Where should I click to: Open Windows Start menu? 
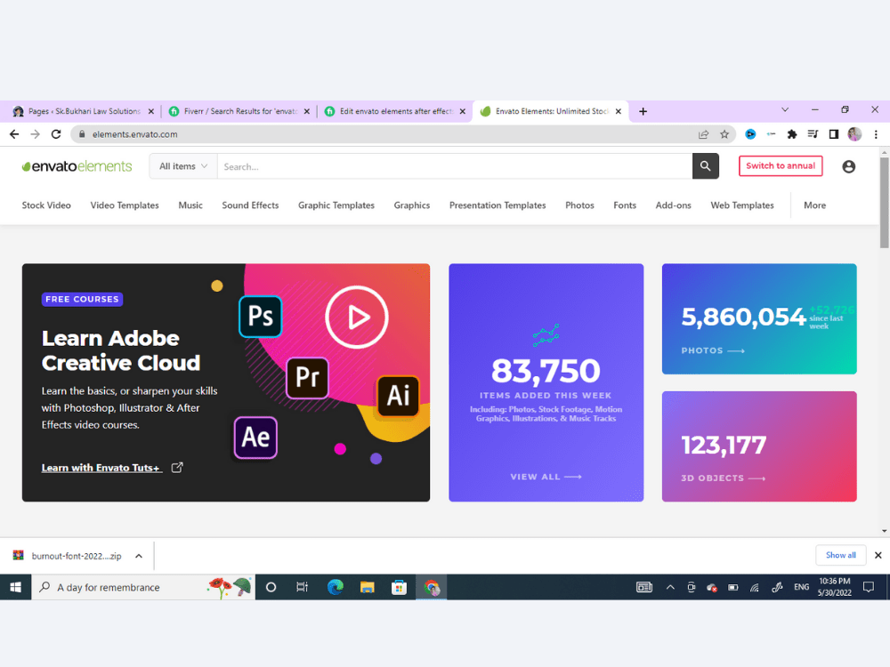[x=15, y=587]
